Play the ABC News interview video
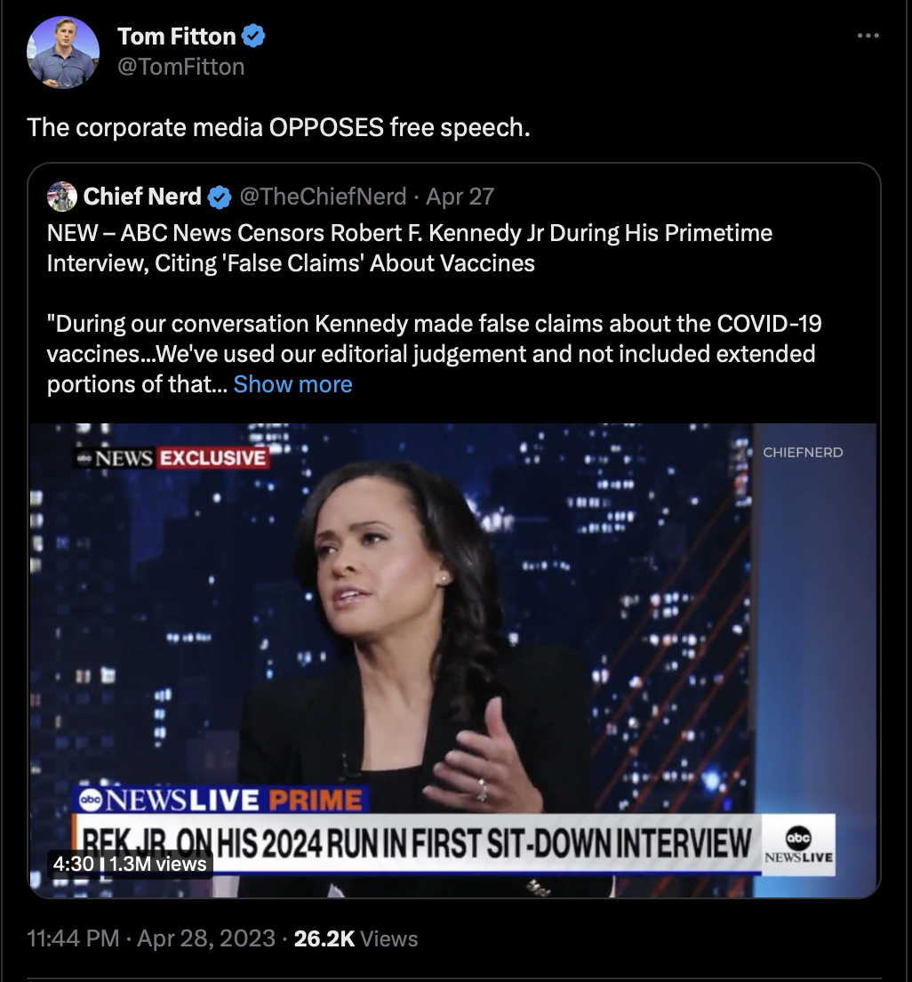This screenshot has height=982, width=912. coord(453,661)
